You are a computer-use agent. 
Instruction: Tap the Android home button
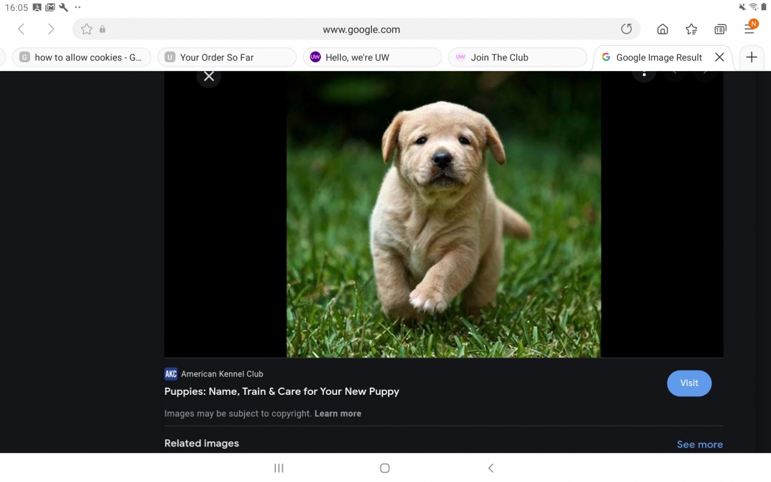(385, 468)
